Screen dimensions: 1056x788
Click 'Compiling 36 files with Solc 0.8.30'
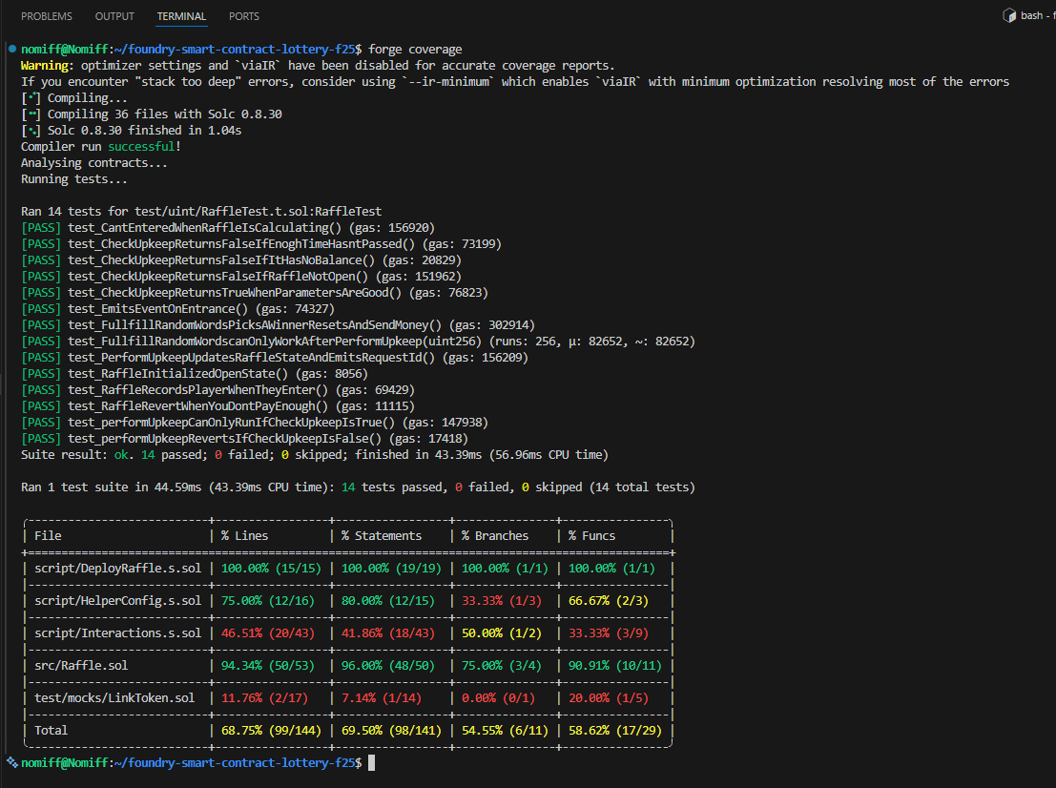pyautogui.click(x=164, y=114)
